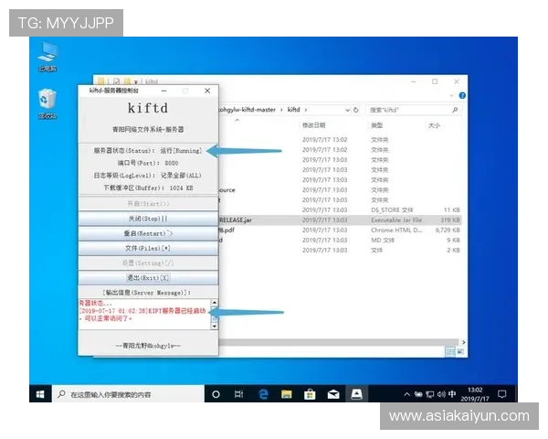This screenshot has height=439, width=548.
Task: Click the Cortana circle icon
Action: pos(216,394)
